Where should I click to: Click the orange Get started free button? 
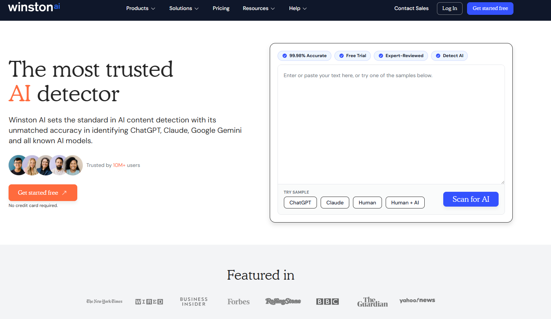click(43, 193)
